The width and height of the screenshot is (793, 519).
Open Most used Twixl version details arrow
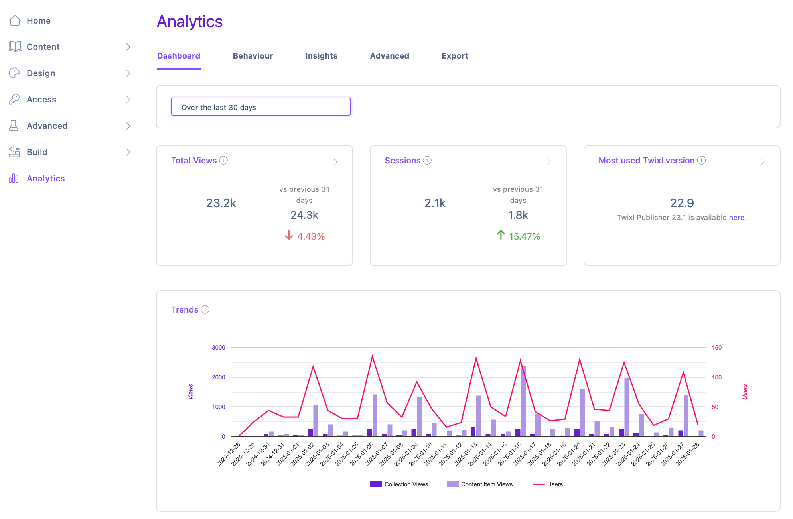[763, 162]
